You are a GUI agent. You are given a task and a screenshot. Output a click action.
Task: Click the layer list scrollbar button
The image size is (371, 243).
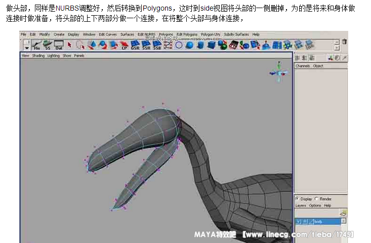[x=344, y=221]
